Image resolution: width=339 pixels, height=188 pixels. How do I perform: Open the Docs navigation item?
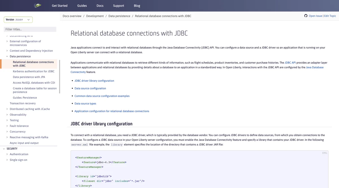tap(100, 6)
